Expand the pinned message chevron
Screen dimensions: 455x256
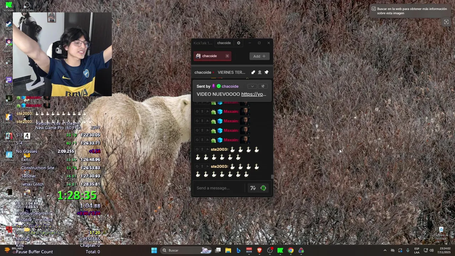click(252, 86)
